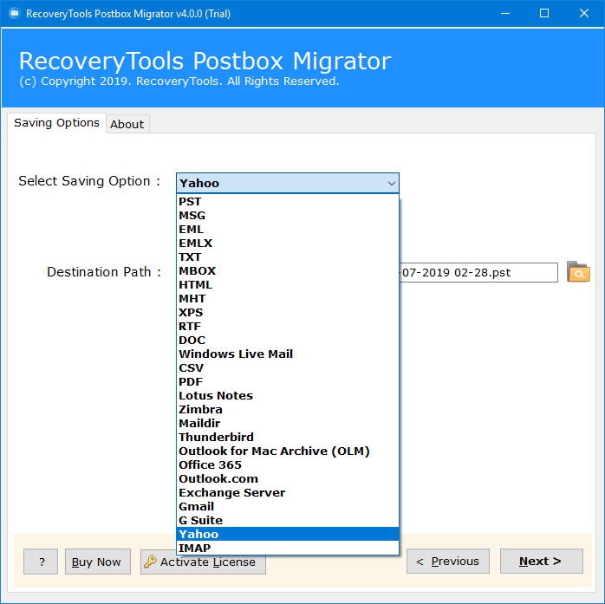Select Office 365 as destination
This screenshot has width=605, height=604.
coord(288,465)
